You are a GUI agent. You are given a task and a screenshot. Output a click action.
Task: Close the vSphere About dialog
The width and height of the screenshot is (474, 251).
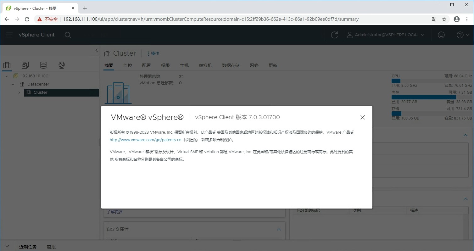(x=362, y=117)
